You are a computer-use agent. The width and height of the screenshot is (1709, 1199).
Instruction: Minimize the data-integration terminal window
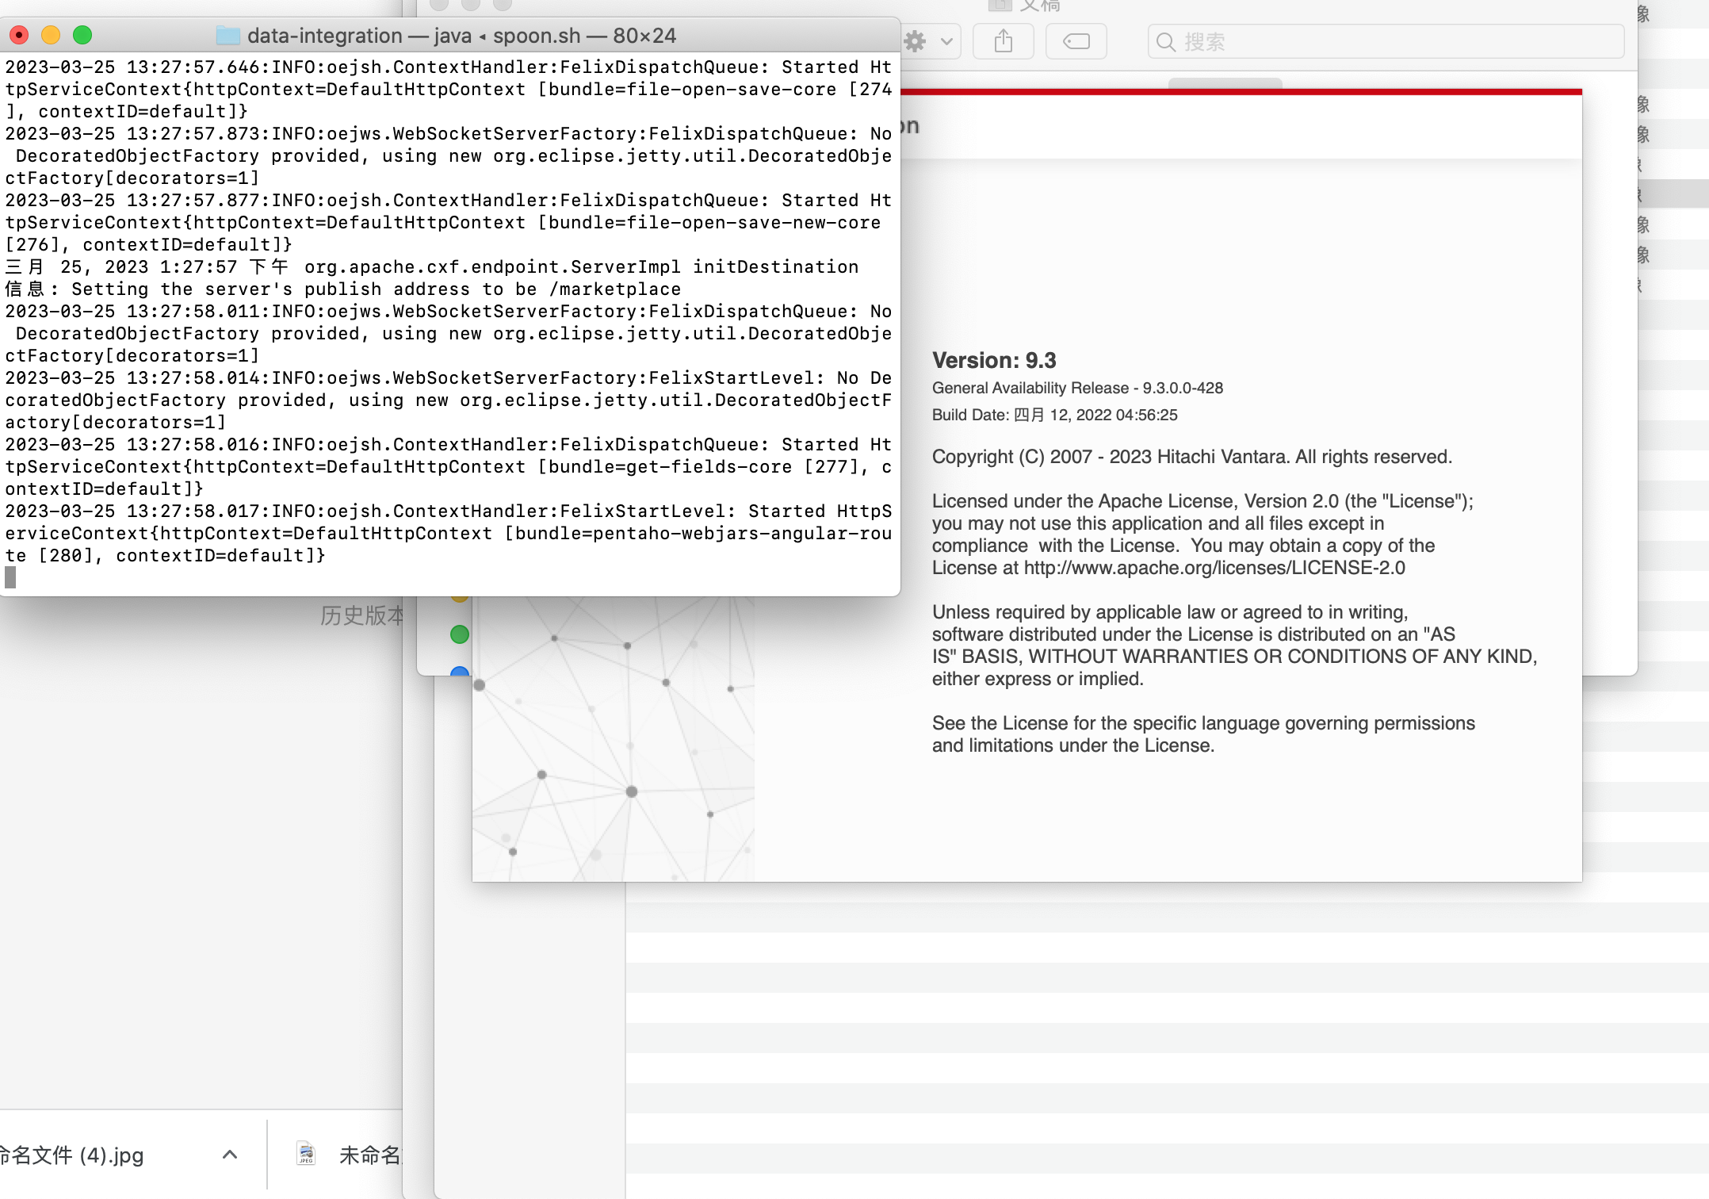51,35
